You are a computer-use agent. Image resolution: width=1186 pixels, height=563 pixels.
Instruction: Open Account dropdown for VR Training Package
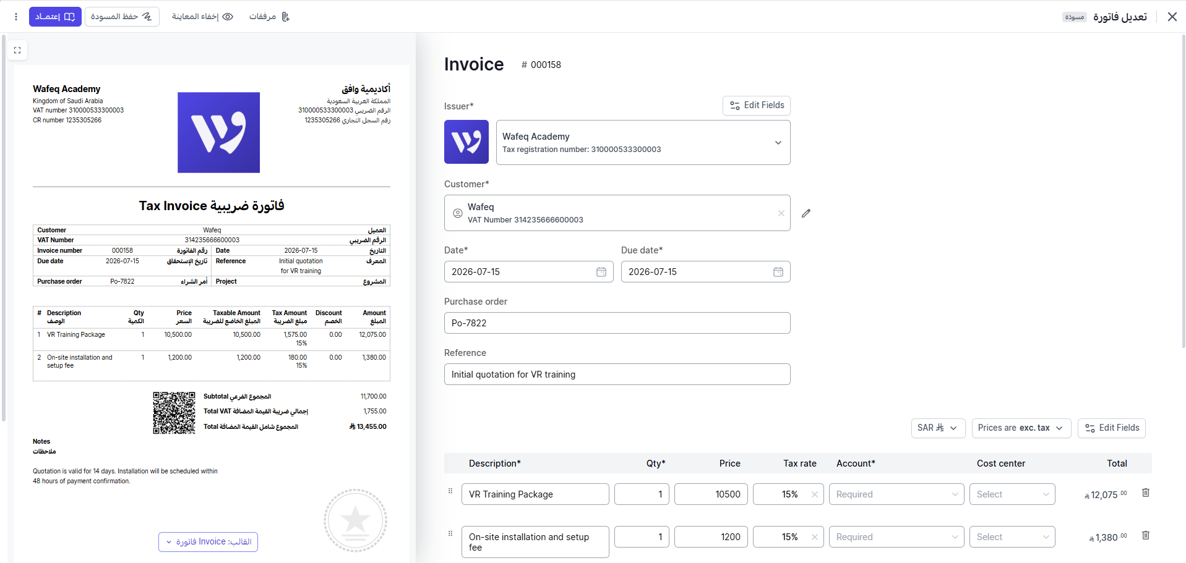pyautogui.click(x=896, y=494)
